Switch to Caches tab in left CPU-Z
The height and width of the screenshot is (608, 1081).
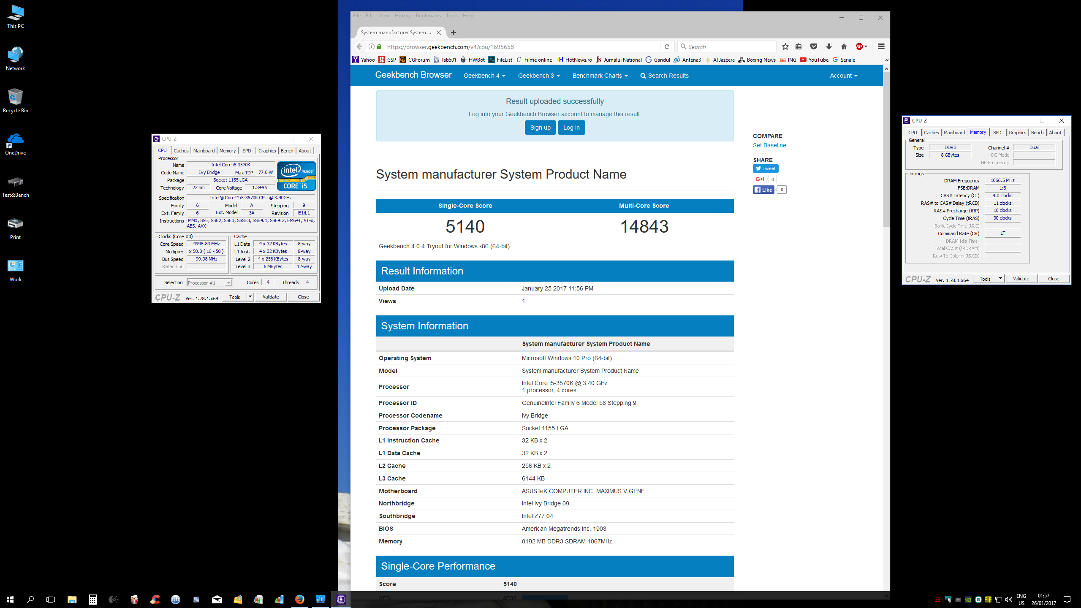coord(181,151)
